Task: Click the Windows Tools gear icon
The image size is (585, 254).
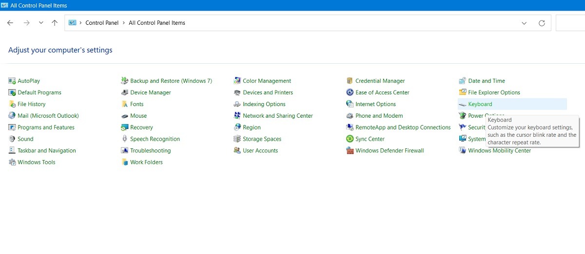Action: (12, 163)
